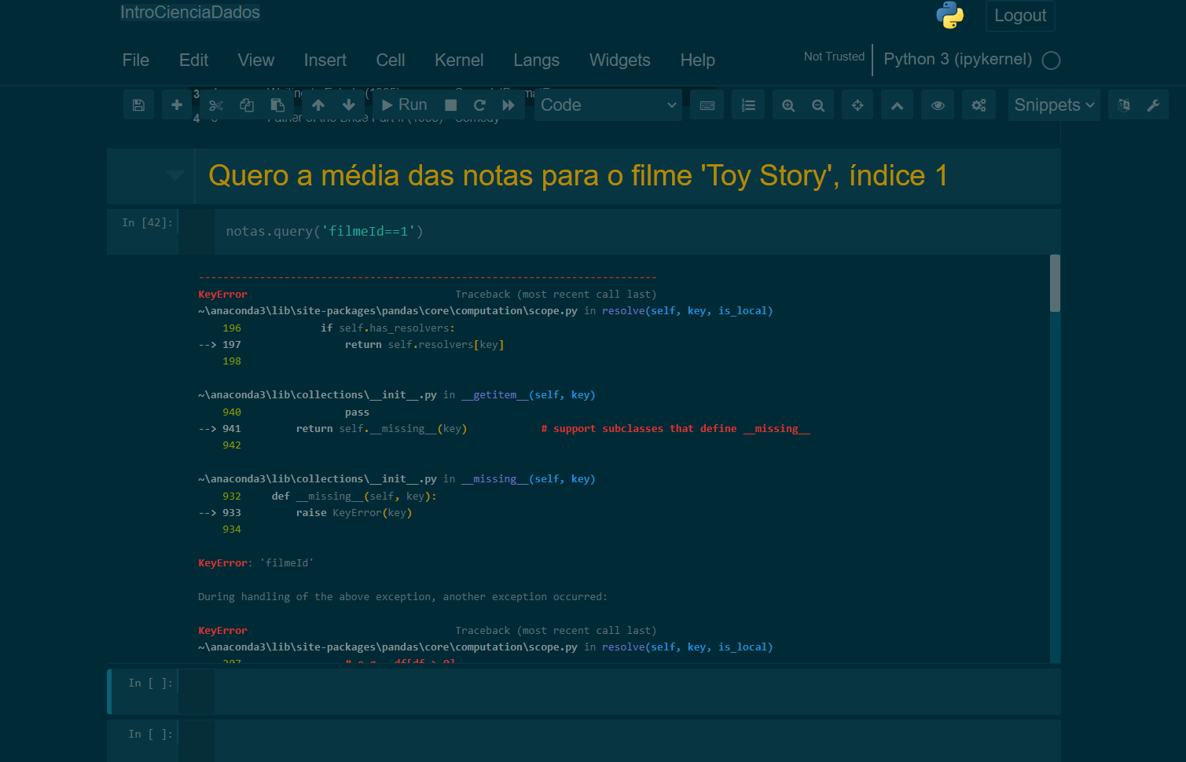The image size is (1186, 762).
Task: Open the Langs menu
Action: pos(537,60)
